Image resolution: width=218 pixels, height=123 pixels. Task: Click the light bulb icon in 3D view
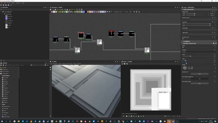coord(51,69)
